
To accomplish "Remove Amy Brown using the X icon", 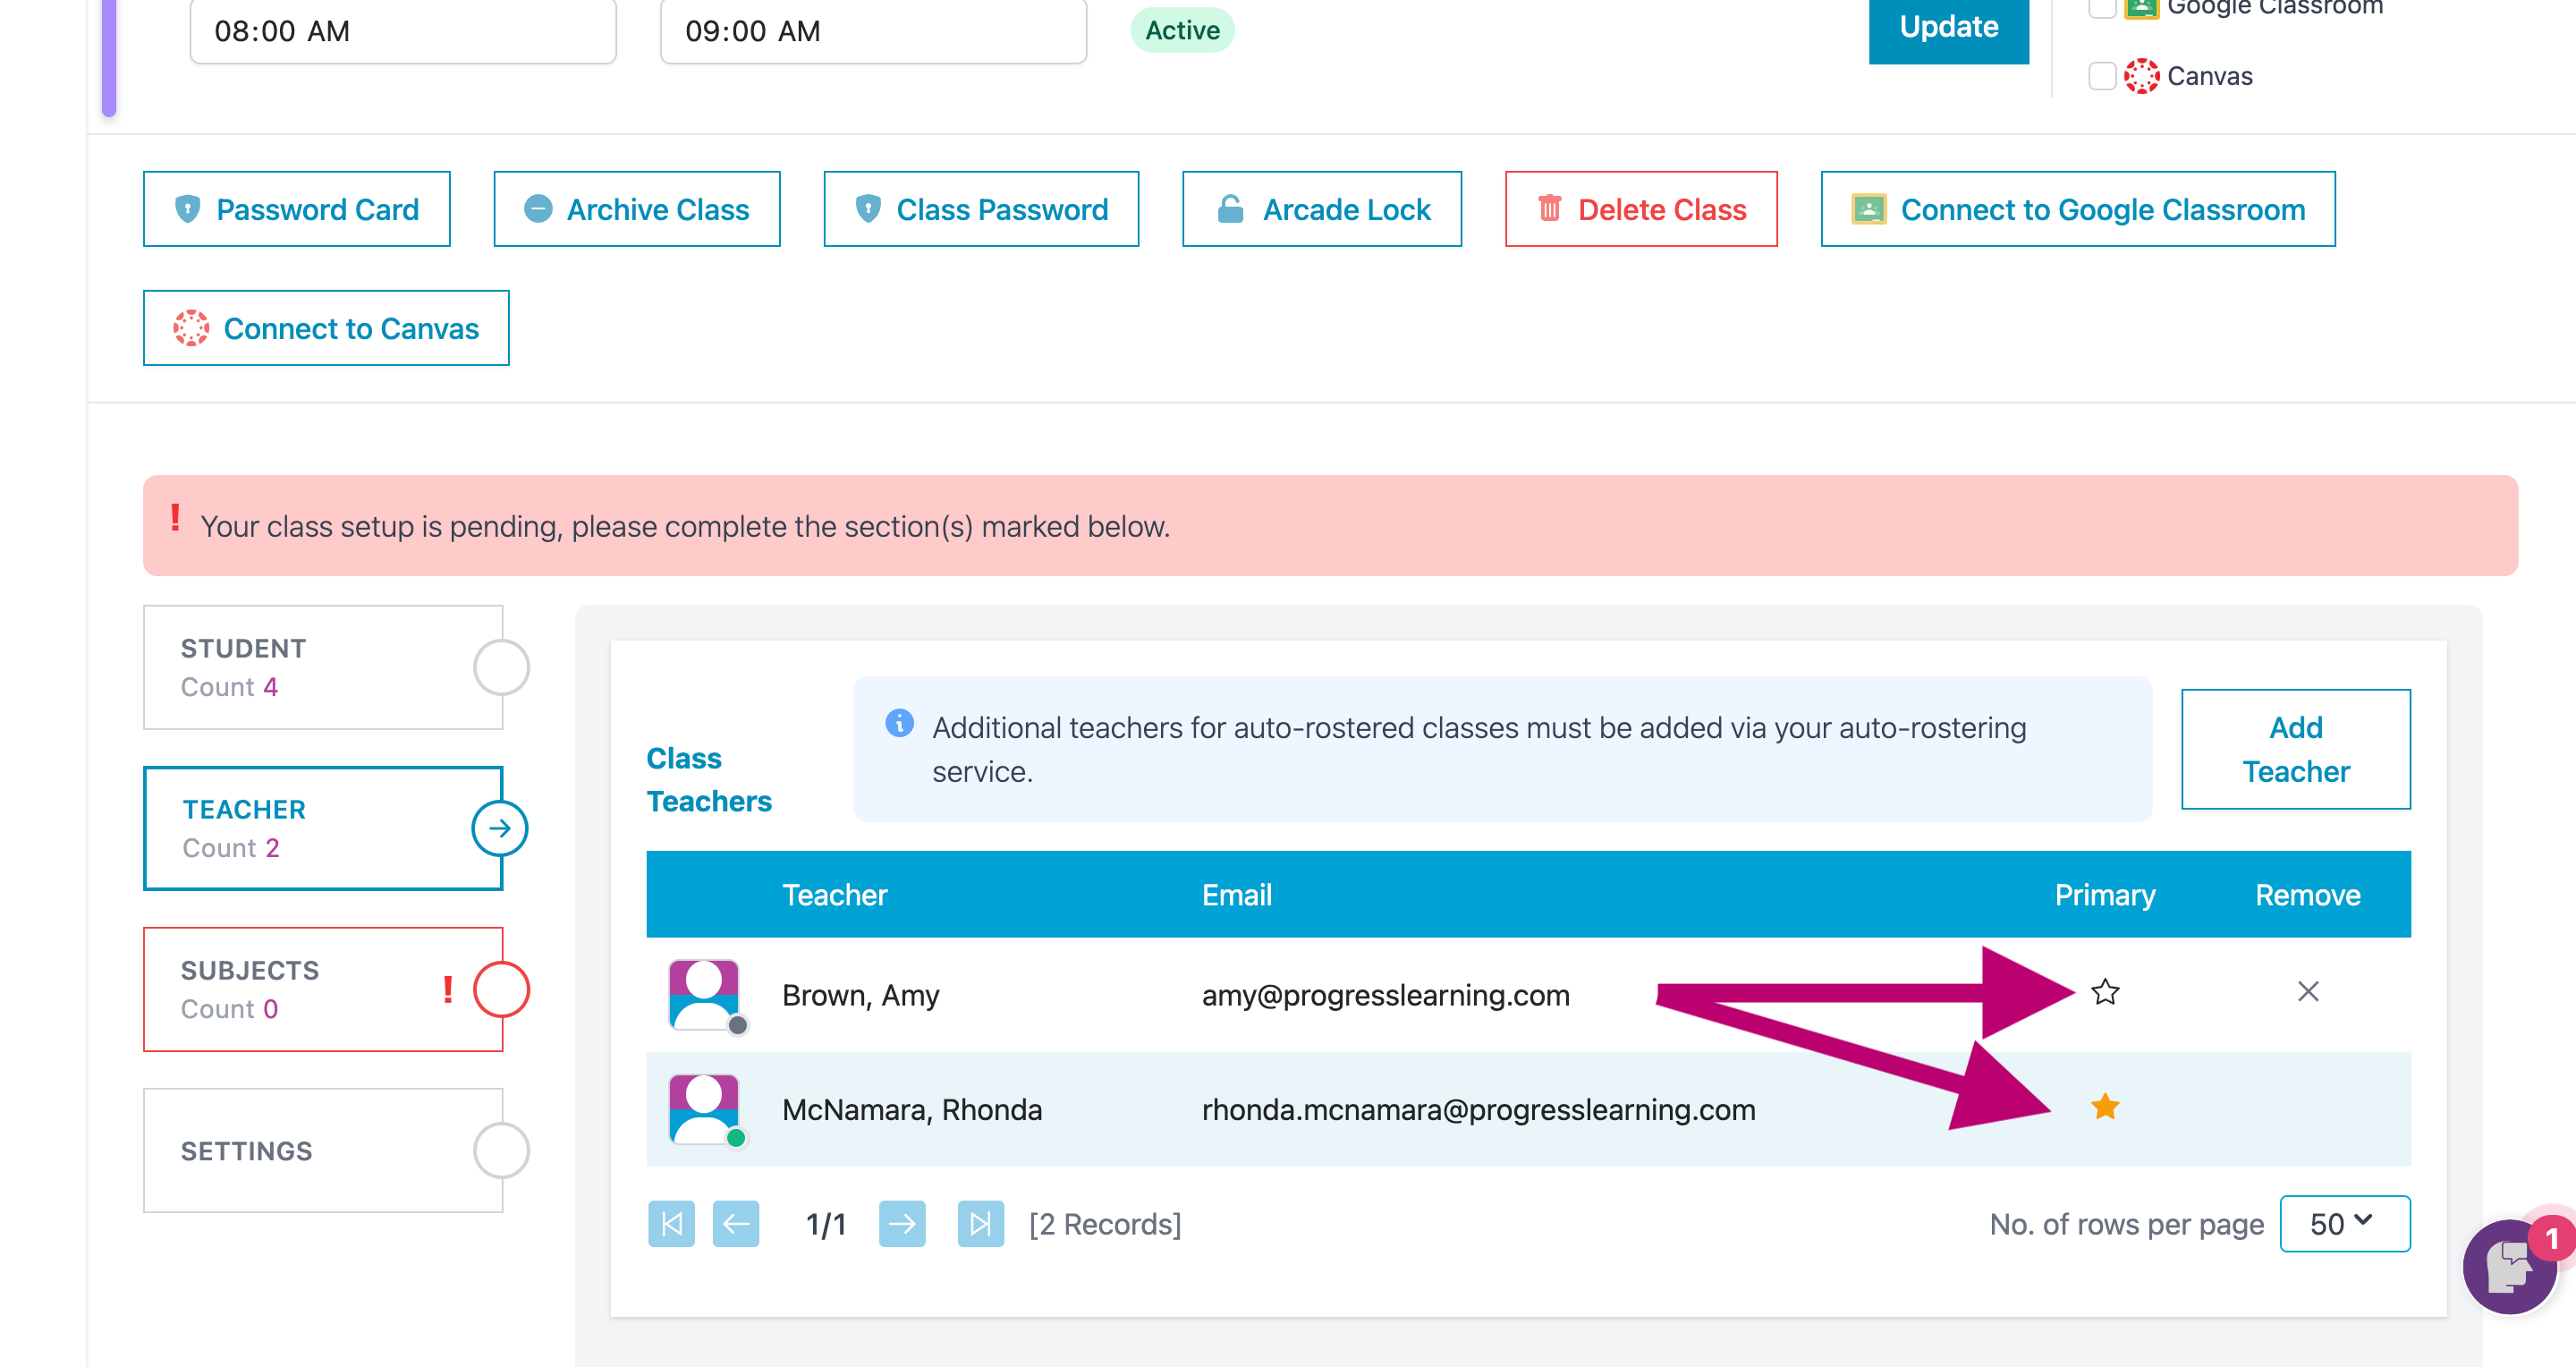I will pos(2308,991).
